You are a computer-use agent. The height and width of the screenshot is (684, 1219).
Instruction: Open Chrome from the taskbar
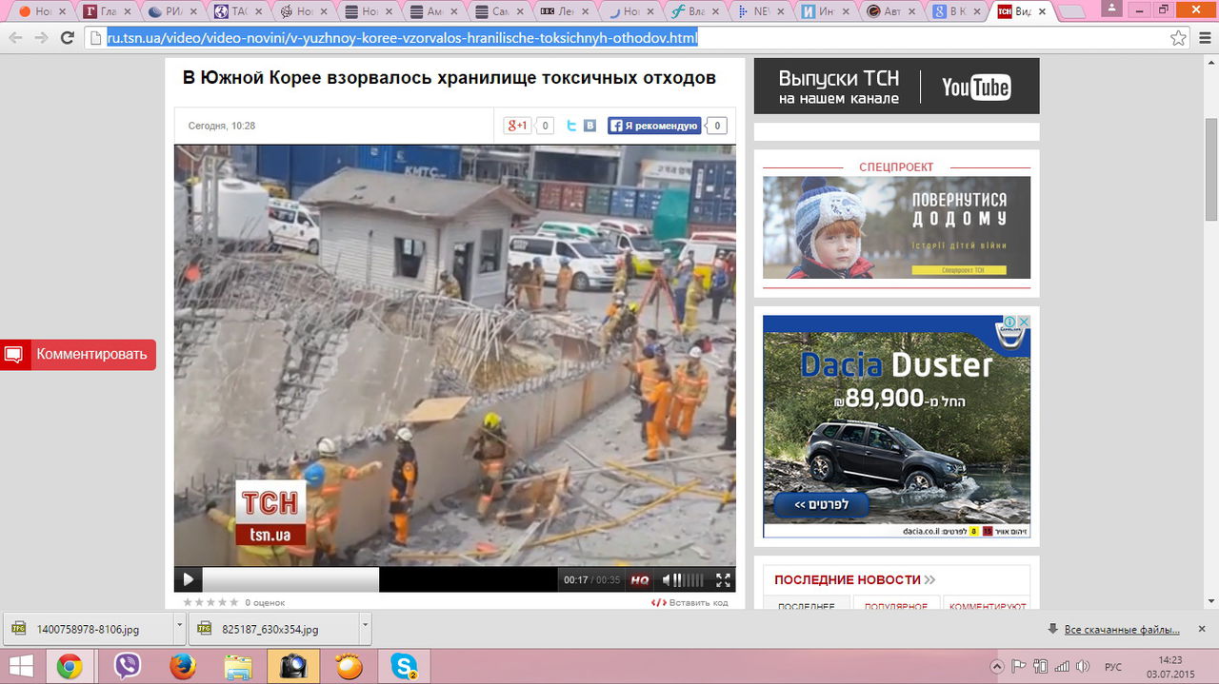[x=70, y=666]
